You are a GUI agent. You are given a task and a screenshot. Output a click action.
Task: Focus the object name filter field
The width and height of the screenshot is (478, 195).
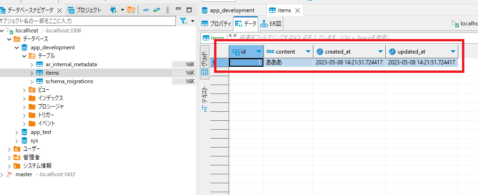coord(88,21)
